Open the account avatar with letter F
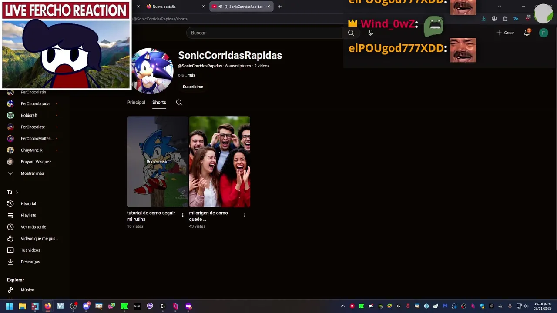This screenshot has width=557, height=313. pyautogui.click(x=544, y=33)
